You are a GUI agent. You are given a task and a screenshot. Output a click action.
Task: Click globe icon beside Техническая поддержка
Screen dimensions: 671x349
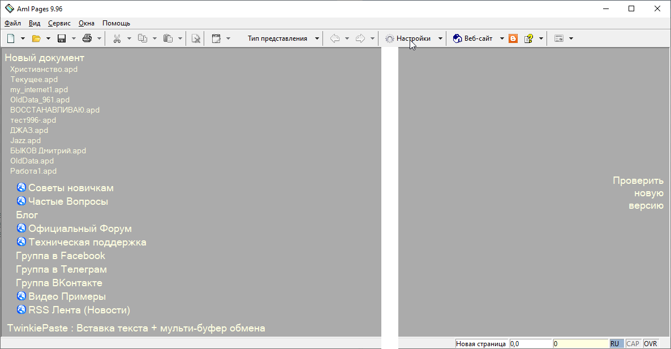point(21,242)
